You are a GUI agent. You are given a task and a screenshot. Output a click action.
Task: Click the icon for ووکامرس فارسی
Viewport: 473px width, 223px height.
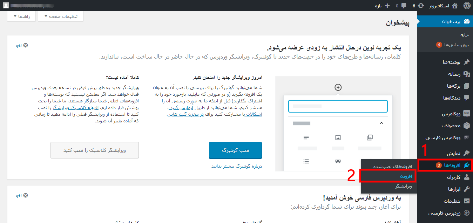[x=466, y=137]
